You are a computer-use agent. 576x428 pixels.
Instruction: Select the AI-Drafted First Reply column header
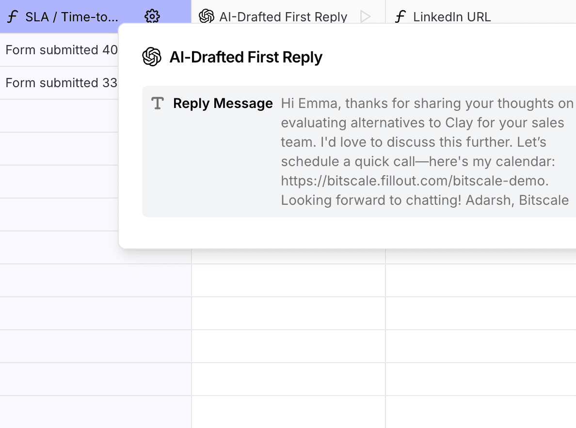(x=288, y=12)
